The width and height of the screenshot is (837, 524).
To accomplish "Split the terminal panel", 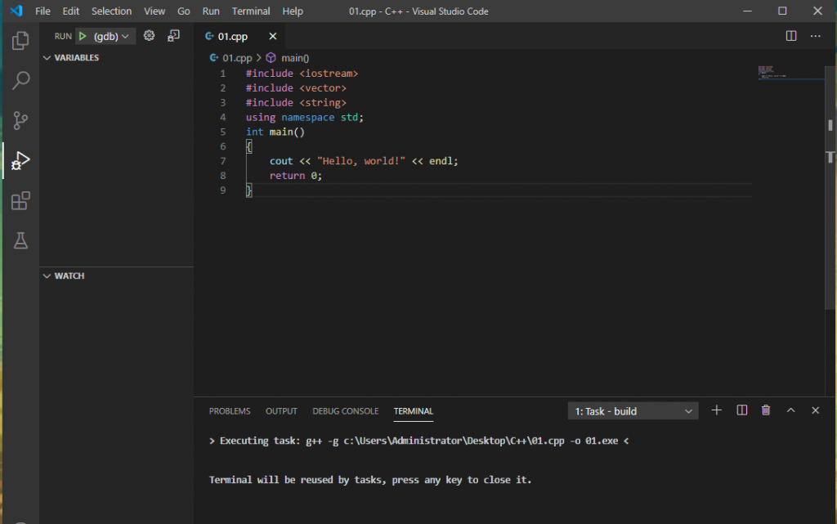I will 741,410.
